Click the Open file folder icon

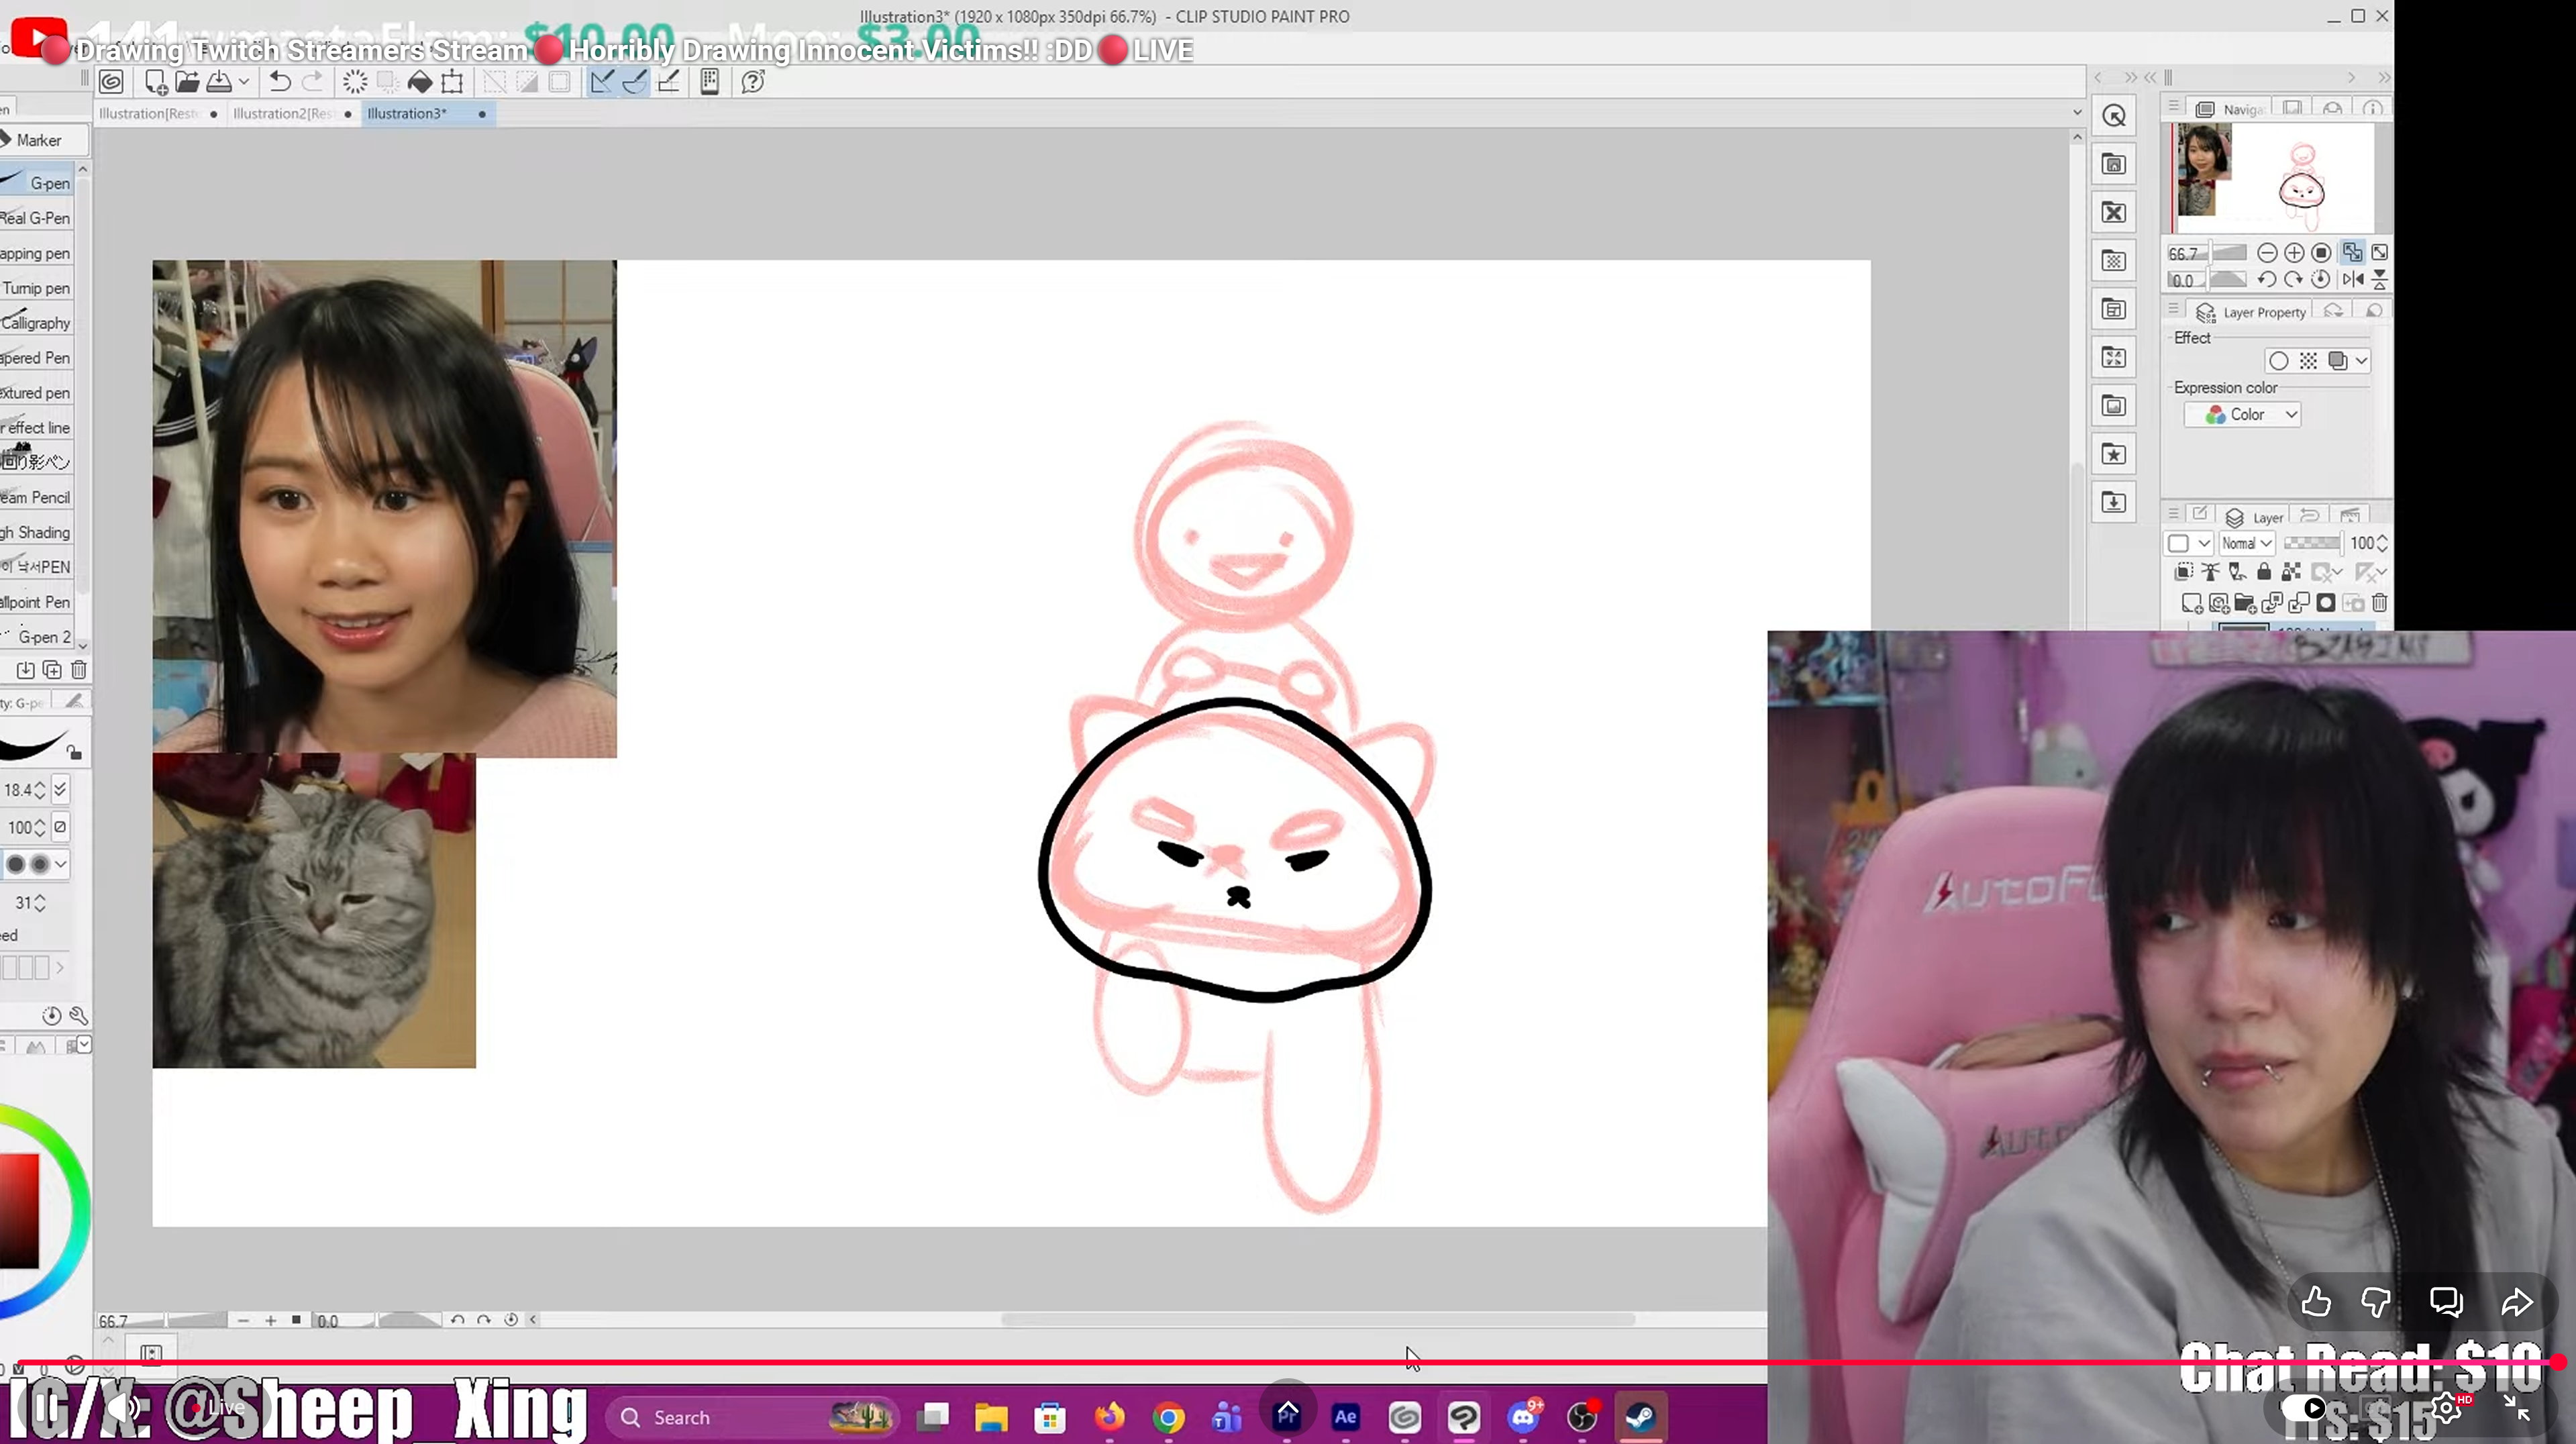point(187,82)
